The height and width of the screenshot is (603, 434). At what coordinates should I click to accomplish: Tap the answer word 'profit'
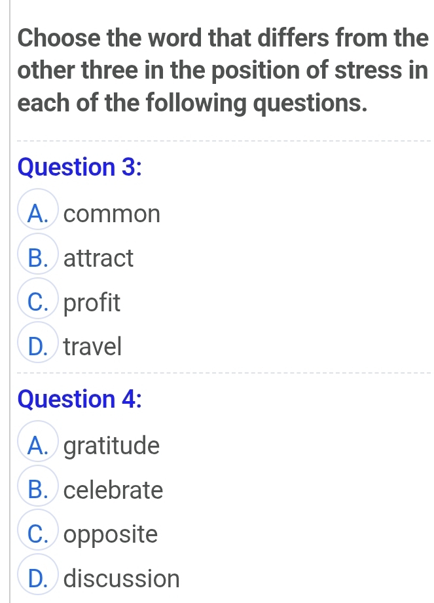[94, 303]
